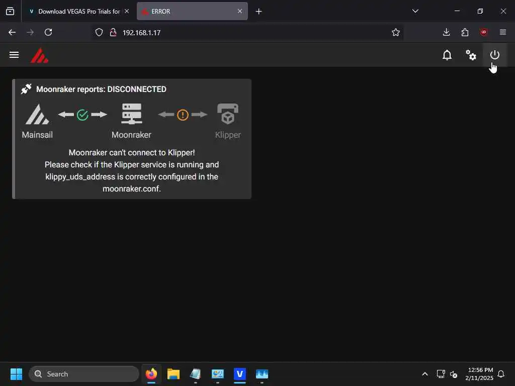Expand the list all tabs dropdown

coord(415,11)
